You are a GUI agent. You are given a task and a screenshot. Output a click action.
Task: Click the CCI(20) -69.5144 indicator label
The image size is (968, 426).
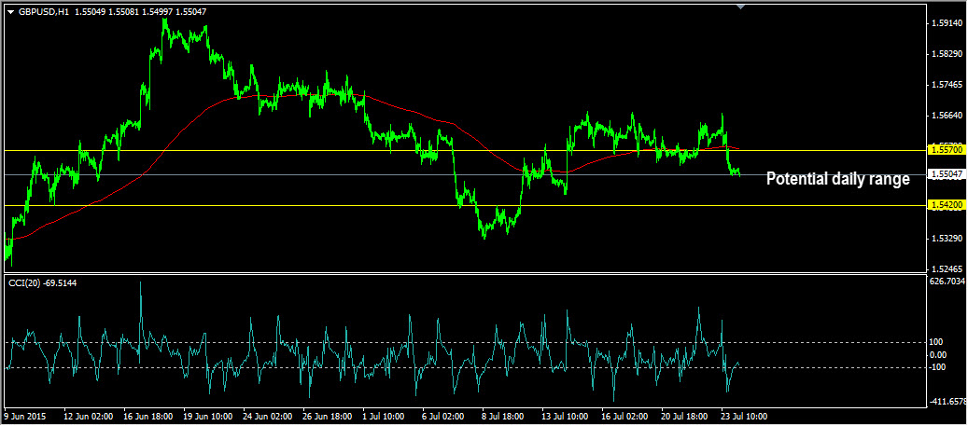43,282
